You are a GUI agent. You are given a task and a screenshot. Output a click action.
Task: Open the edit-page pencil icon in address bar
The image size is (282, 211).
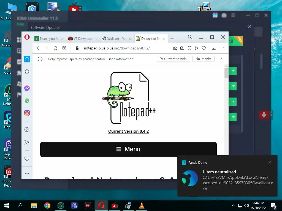click(x=175, y=48)
